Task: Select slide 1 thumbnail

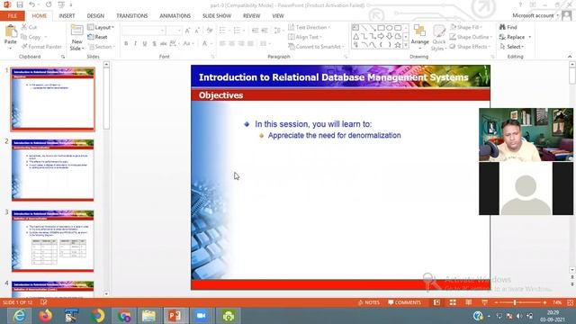Action: [52, 99]
